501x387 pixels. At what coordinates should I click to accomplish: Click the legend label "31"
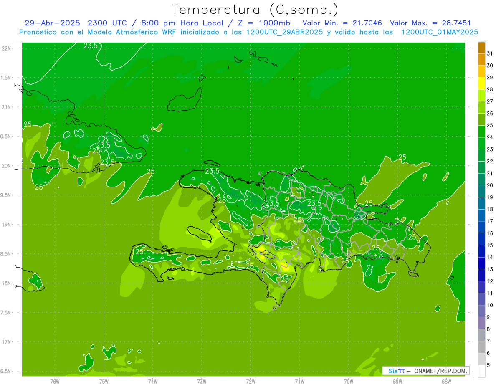coord(490,53)
